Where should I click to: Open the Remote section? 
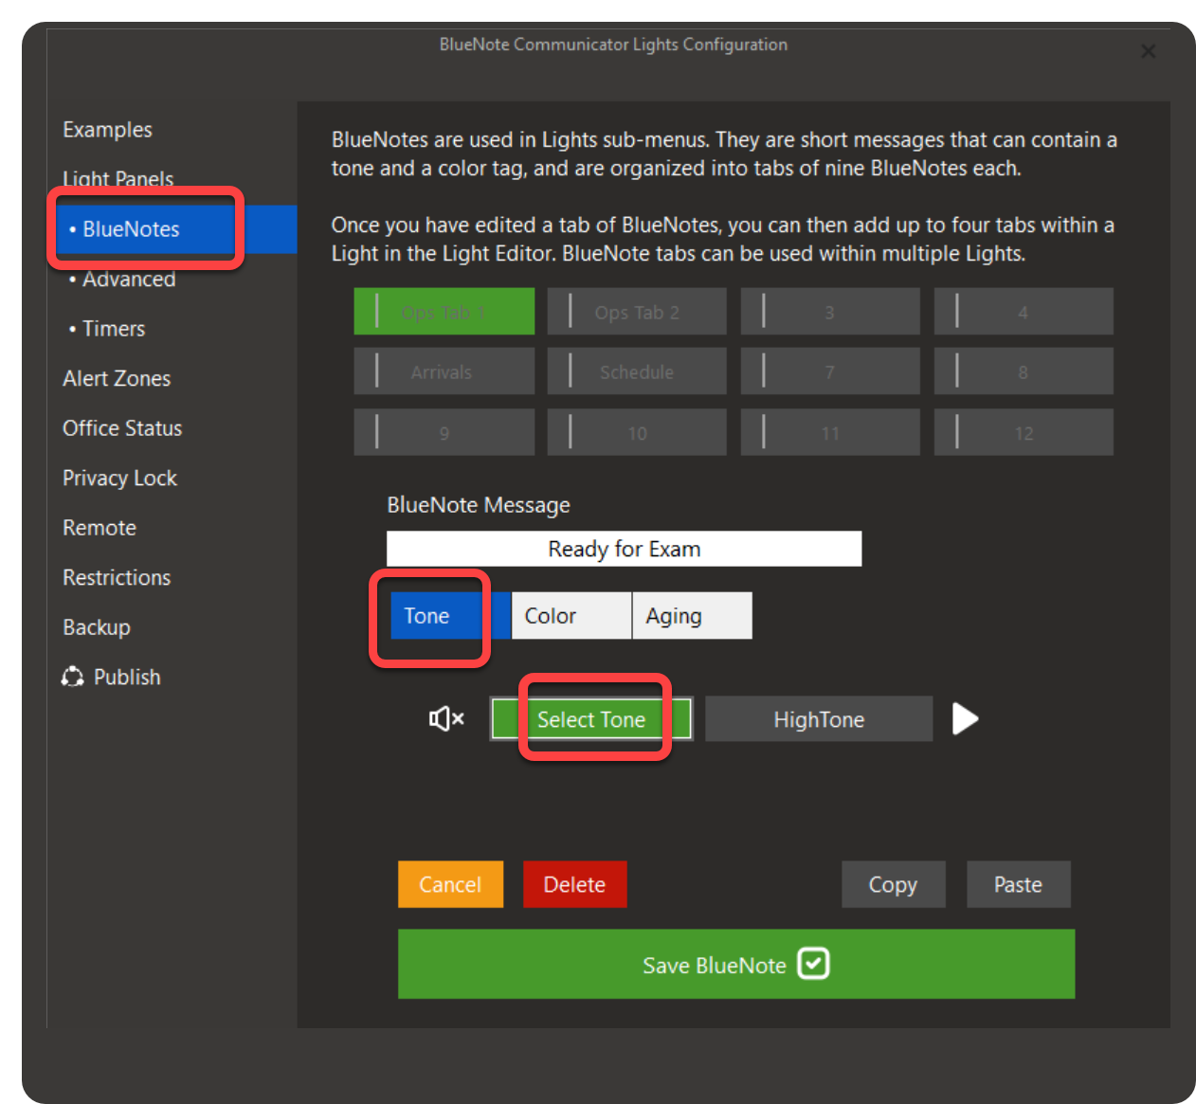tap(100, 528)
